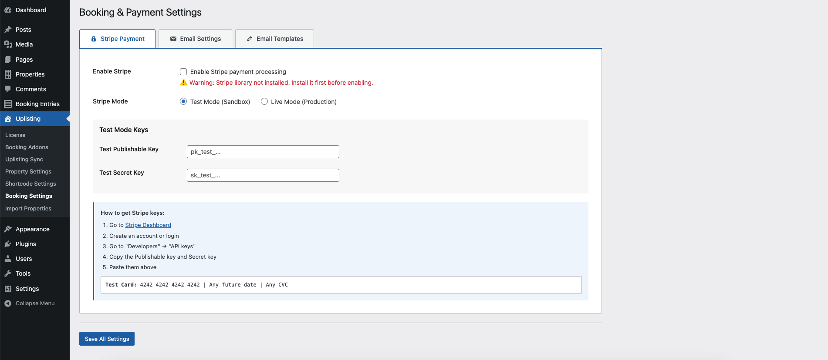Go to the Media menu label

tap(24, 44)
